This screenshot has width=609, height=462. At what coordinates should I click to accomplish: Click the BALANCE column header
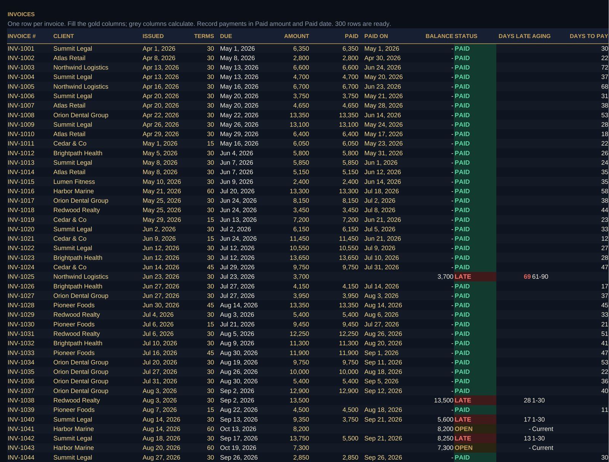click(x=439, y=36)
